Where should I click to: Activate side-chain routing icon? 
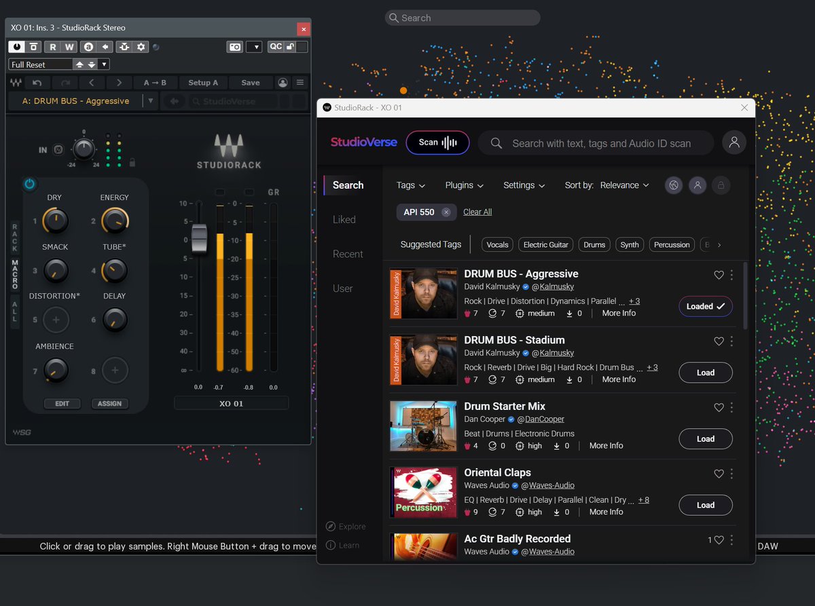124,47
